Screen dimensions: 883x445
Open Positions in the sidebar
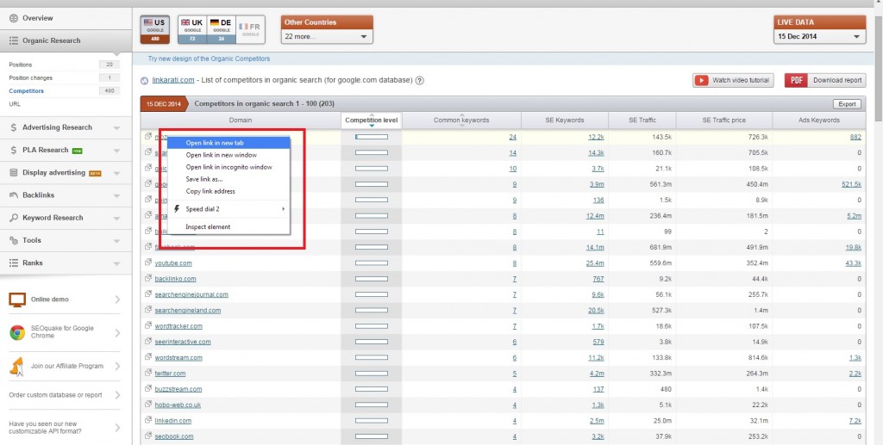point(21,65)
